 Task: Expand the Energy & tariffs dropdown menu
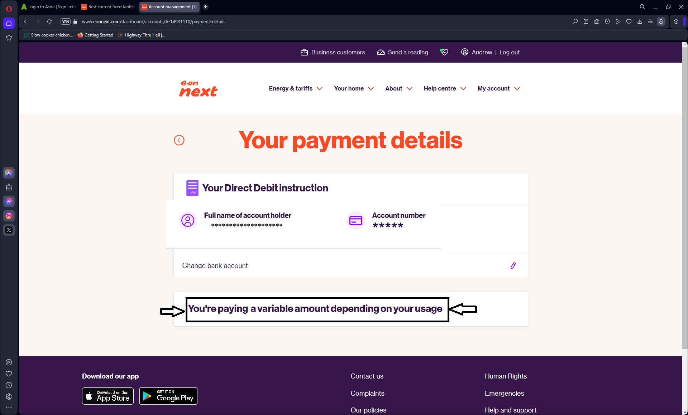click(x=295, y=88)
